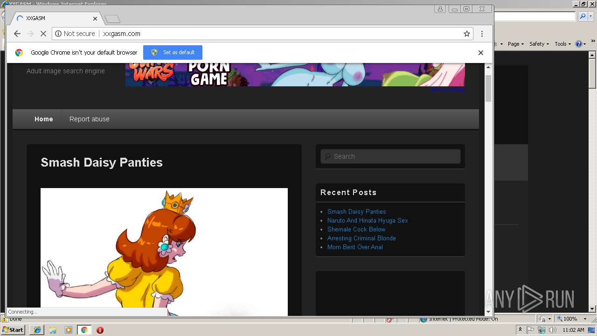This screenshot has width=597, height=336.
Task: Dismiss the default browser infobar
Action: click(480, 52)
